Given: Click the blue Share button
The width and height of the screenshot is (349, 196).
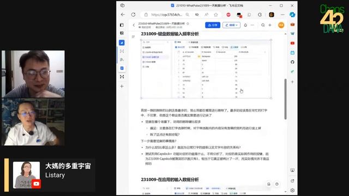Looking at the screenshot, I should (213, 25).
